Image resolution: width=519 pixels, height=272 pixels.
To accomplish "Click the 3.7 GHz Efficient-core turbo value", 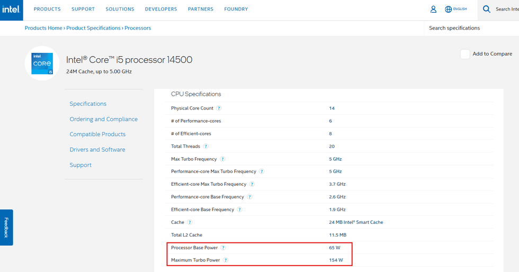I will (x=337, y=184).
